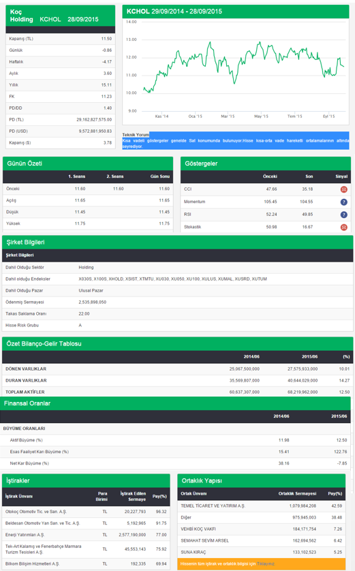Click BÜYÜME ORANLARI group row

(x=175, y=429)
